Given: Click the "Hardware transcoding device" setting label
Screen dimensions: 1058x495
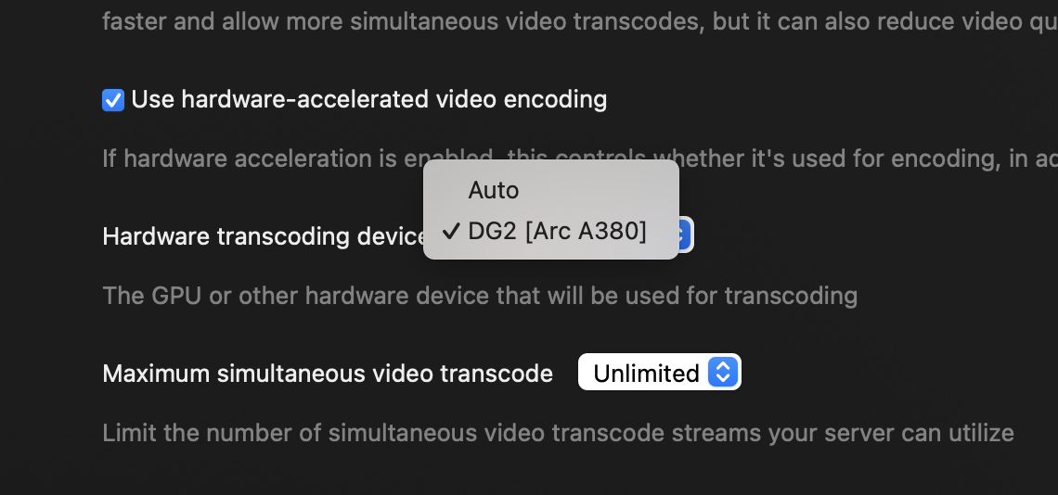Looking at the screenshot, I should tap(265, 236).
